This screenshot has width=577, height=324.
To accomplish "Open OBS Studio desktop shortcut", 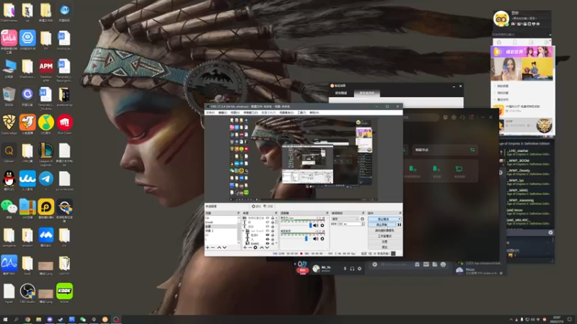I will 27,293.
